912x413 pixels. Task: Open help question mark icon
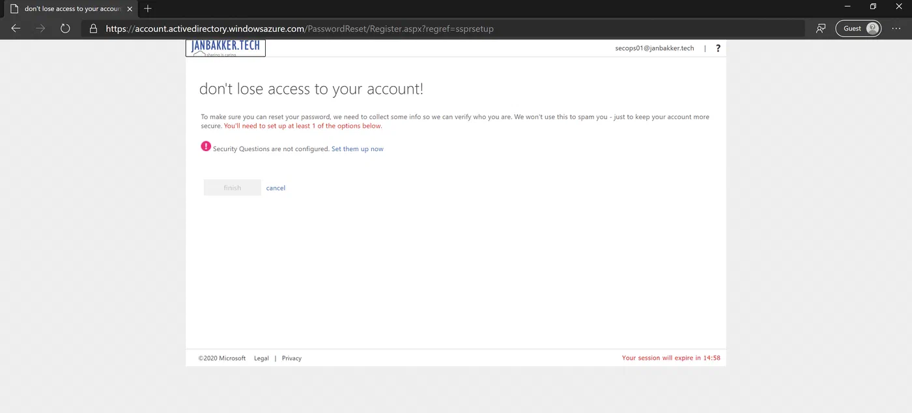click(x=718, y=48)
